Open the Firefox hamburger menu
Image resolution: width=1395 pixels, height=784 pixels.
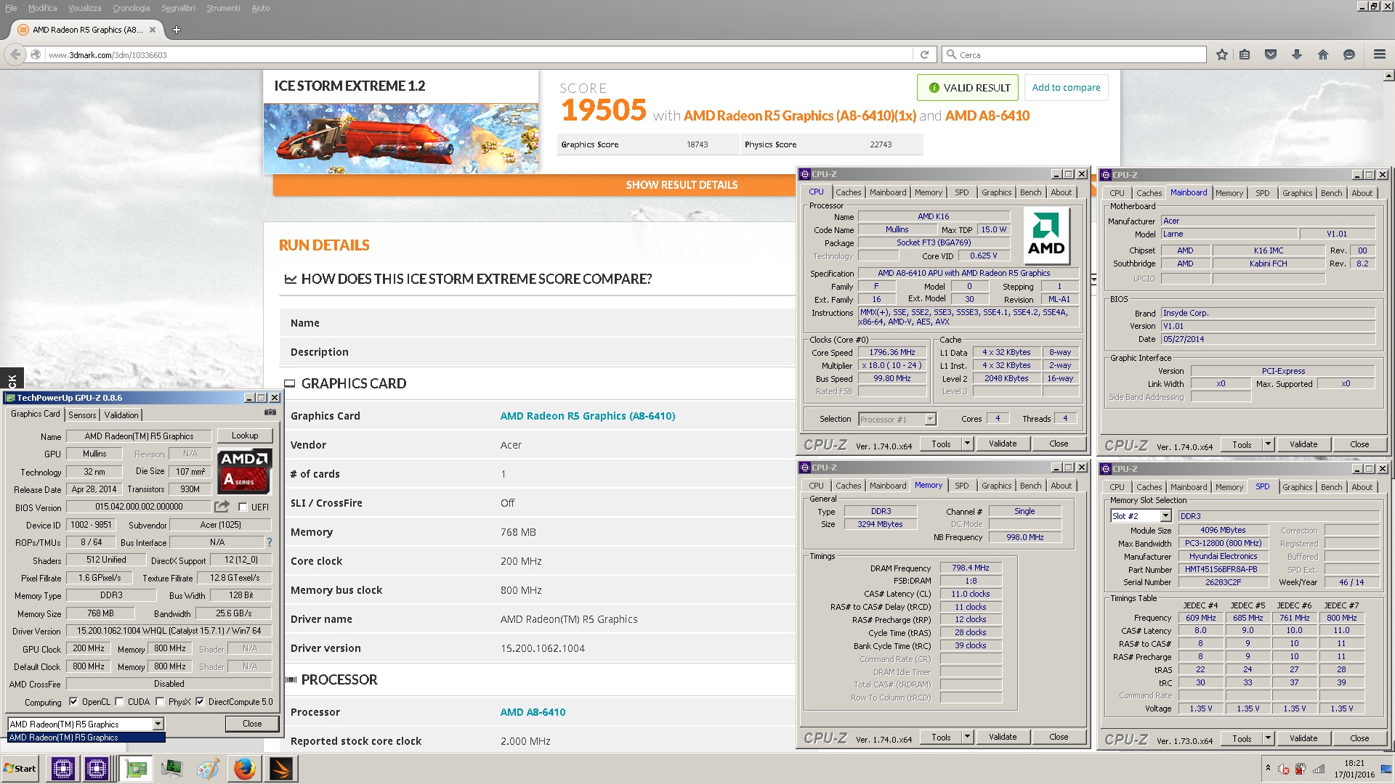(1380, 54)
